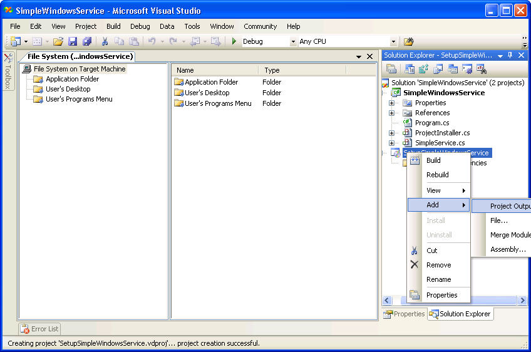Click the Add New Item toolbar icon

(37, 41)
